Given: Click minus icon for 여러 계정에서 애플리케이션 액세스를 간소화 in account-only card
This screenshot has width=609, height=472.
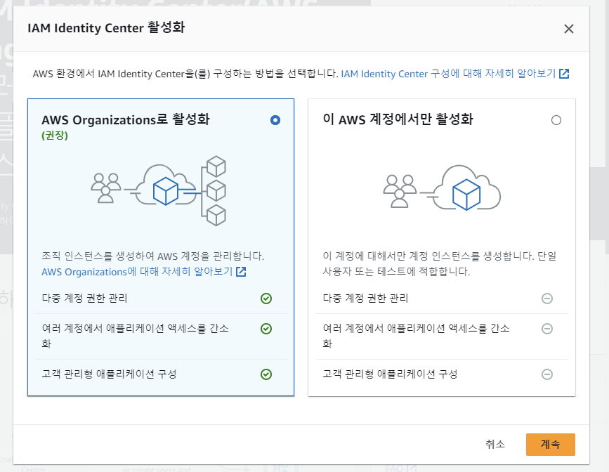Looking at the screenshot, I should (x=547, y=329).
